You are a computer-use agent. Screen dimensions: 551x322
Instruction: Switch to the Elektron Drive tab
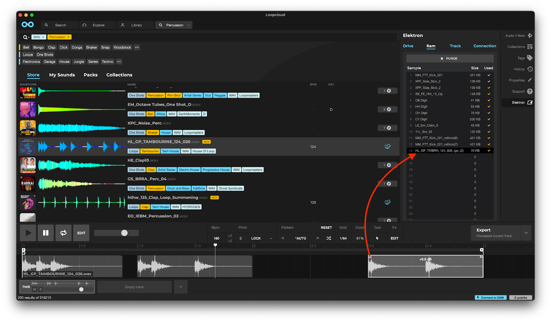(408, 46)
